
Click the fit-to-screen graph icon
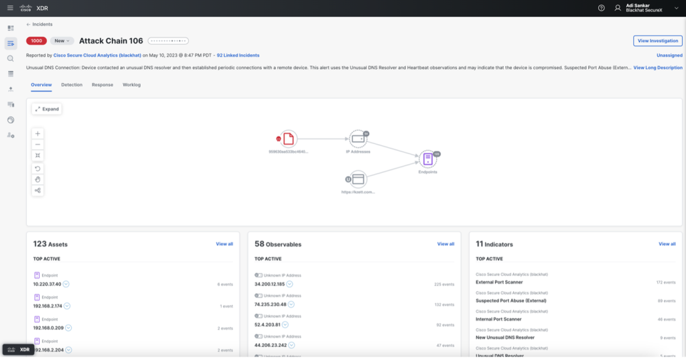(x=38, y=155)
